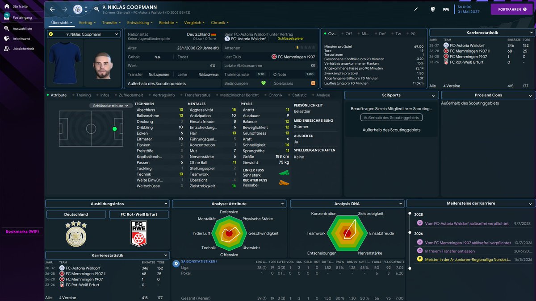Click green heart Bedingungen condition icon
Screen dimensions: 536x301
tap(264, 83)
